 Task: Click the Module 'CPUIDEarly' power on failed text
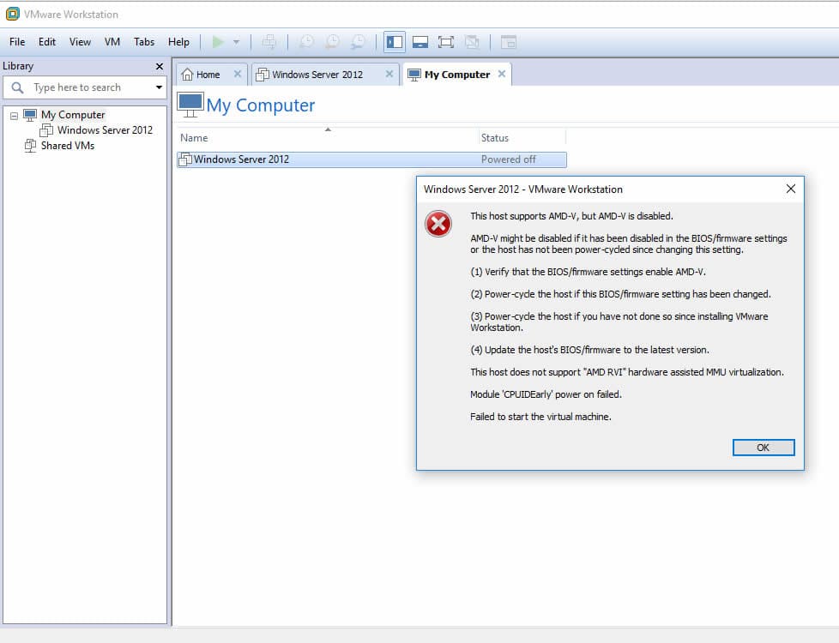pyautogui.click(x=546, y=394)
